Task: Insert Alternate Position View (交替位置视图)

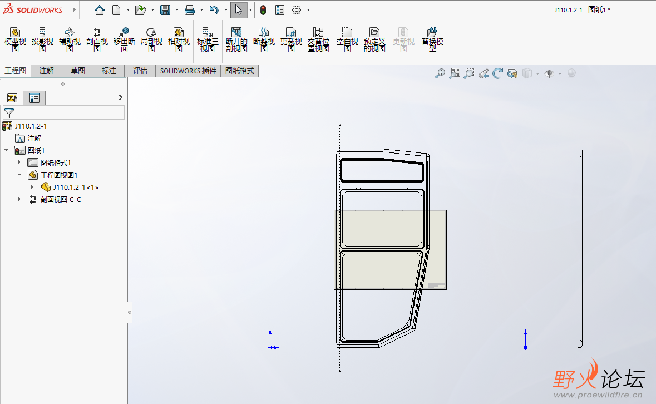Action: 318,40
